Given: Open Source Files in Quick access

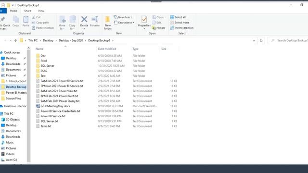Looking at the screenshot, I should (11, 99).
